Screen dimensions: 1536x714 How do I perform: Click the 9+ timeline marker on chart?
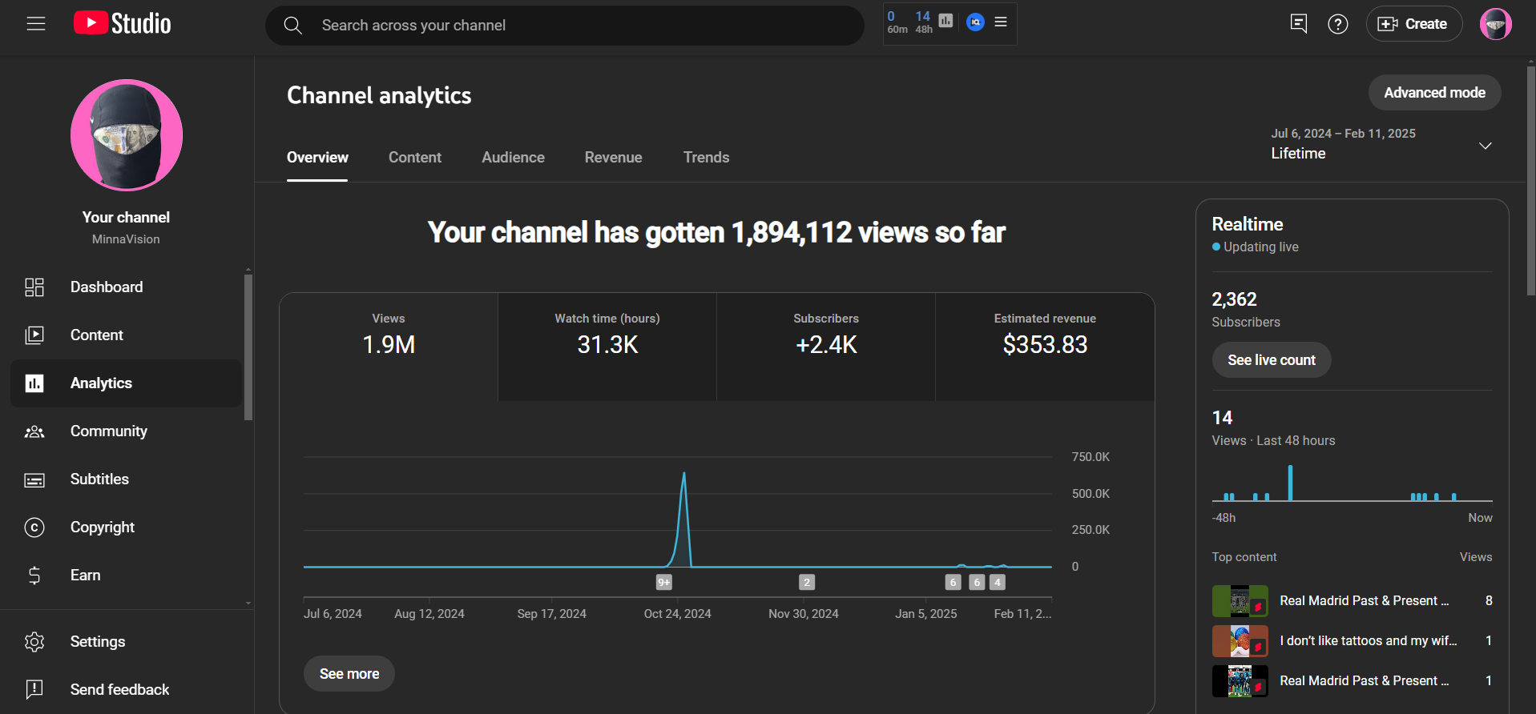pyautogui.click(x=663, y=583)
